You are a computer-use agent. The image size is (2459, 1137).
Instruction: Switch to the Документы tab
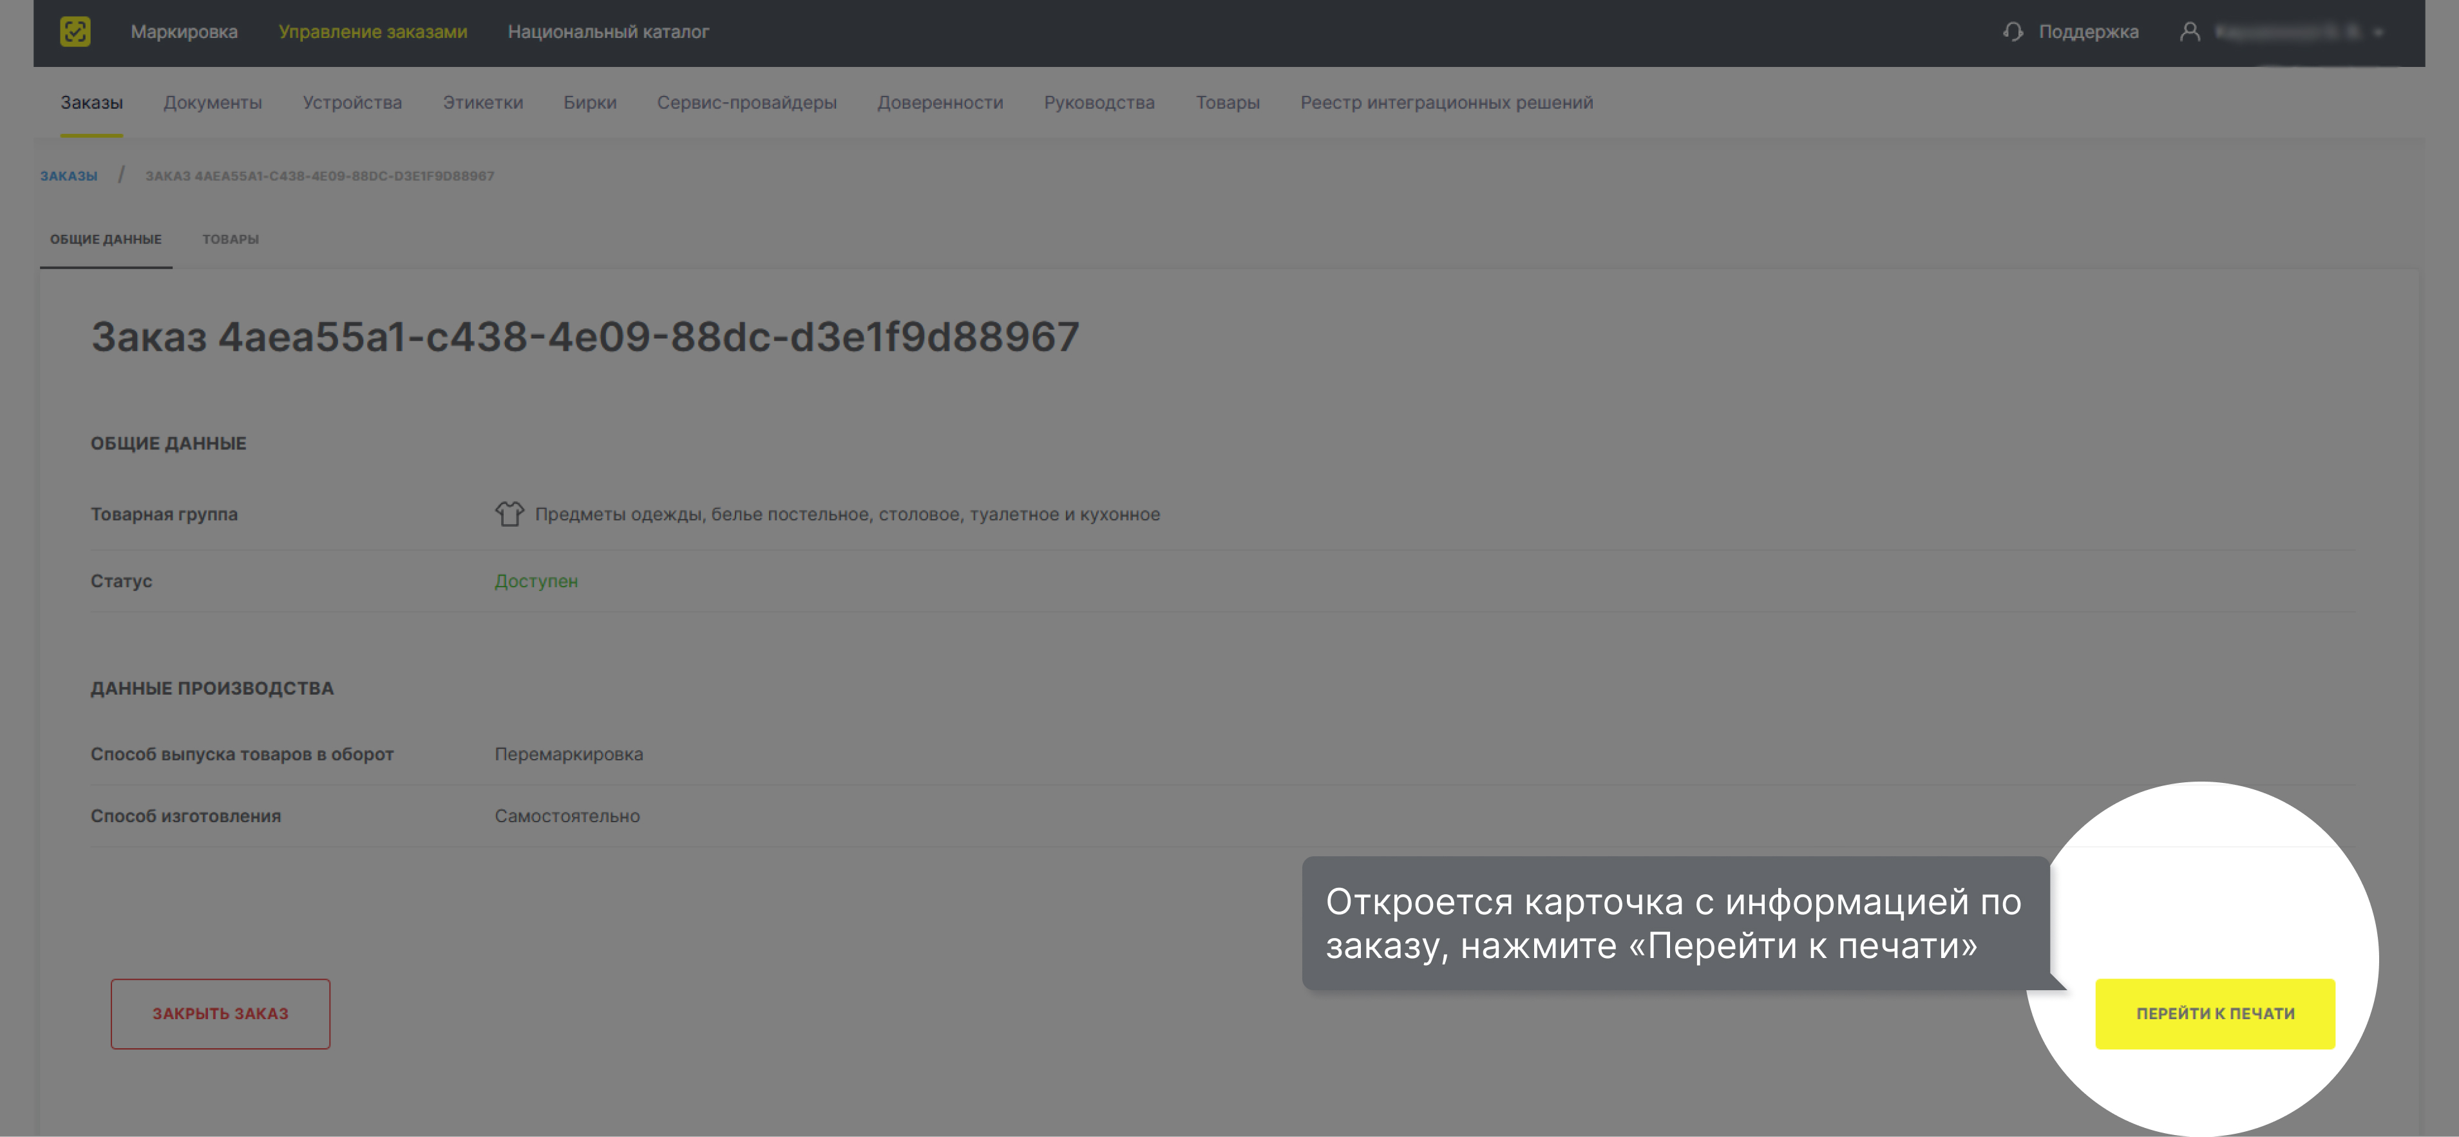click(x=213, y=102)
